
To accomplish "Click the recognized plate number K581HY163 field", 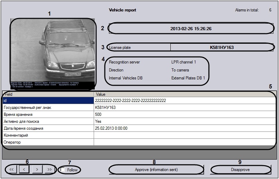I will 222,47.
